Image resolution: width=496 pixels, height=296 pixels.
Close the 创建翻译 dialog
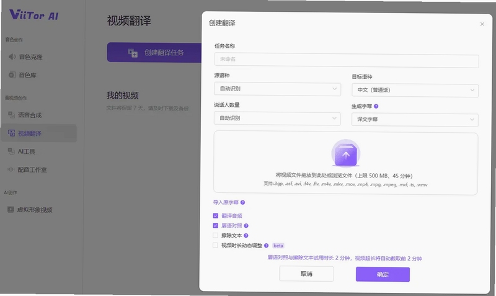click(482, 24)
